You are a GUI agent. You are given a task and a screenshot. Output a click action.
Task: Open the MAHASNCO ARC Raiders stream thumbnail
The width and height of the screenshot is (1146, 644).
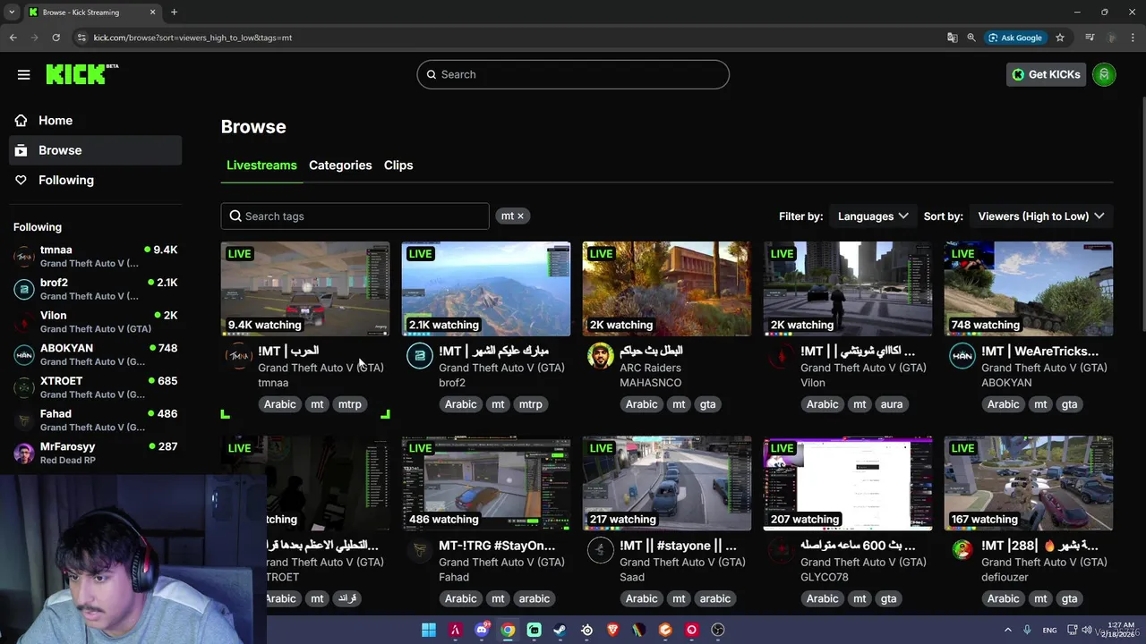667,289
